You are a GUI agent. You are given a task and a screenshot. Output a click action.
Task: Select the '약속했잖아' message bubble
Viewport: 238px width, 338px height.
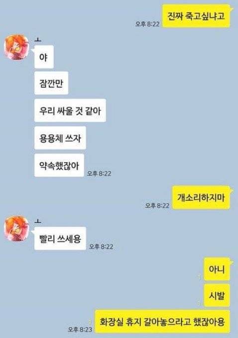tap(59, 166)
